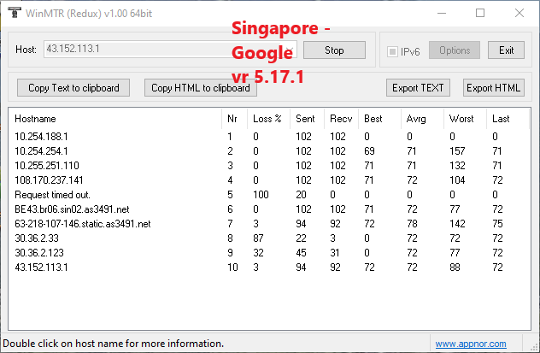The height and width of the screenshot is (353, 540).
Task: Click the status bar hint text
Action: (114, 344)
